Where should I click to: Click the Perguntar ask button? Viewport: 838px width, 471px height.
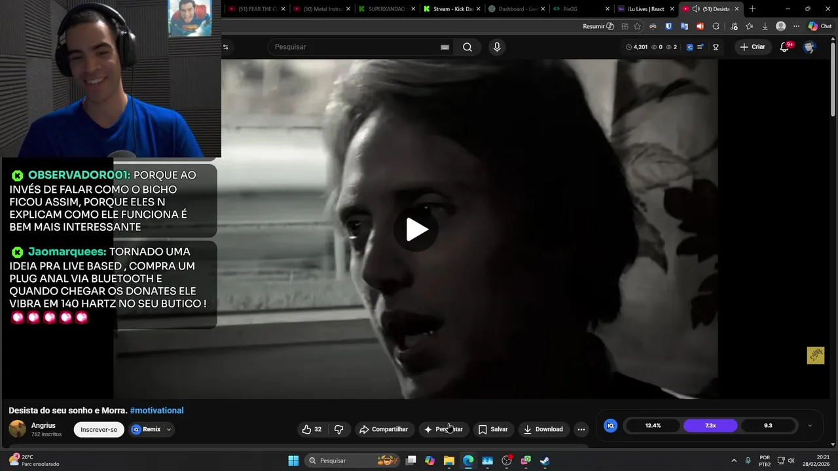[x=444, y=429]
